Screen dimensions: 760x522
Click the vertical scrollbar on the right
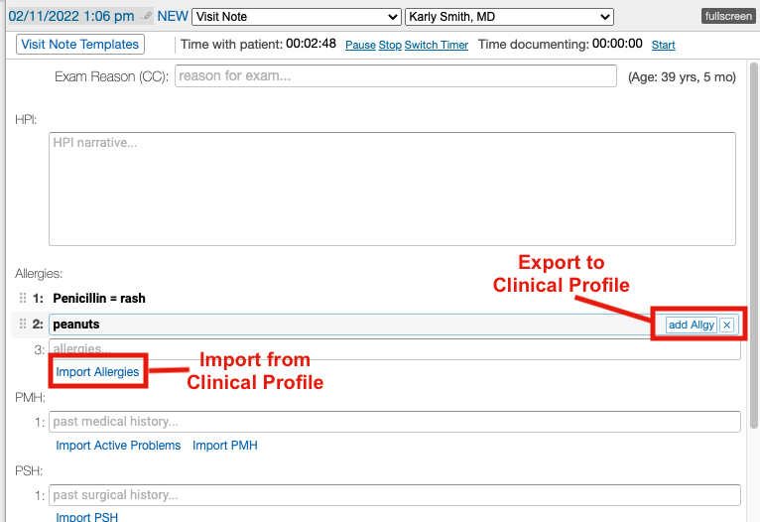click(x=753, y=248)
